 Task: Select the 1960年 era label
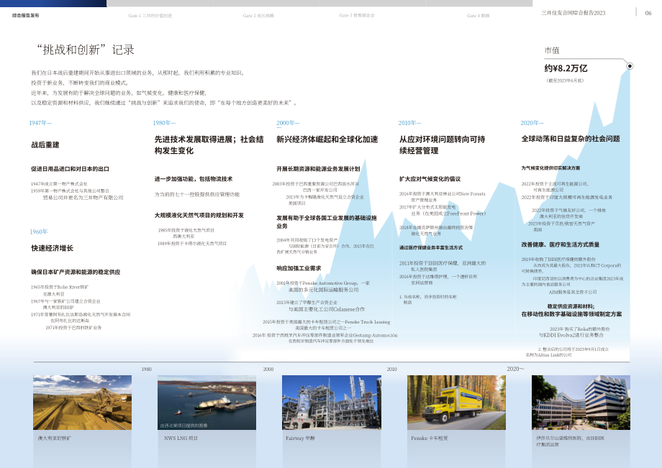[x=39, y=232]
